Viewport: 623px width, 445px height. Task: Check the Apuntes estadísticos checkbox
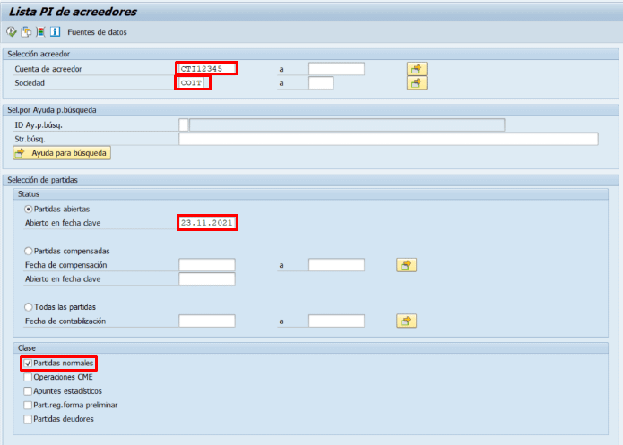coord(27,391)
